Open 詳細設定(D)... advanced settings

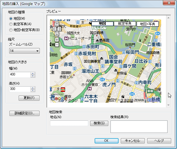tap(24, 113)
